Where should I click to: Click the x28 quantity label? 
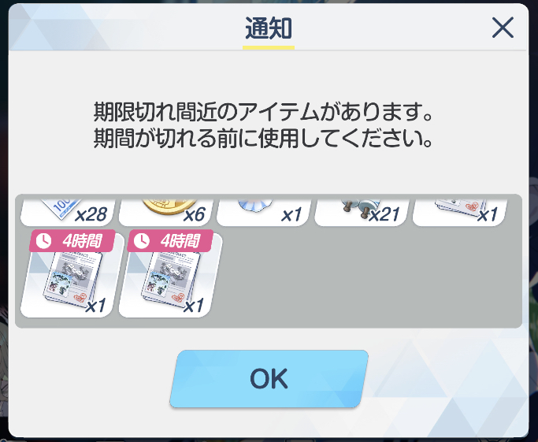tap(91, 215)
